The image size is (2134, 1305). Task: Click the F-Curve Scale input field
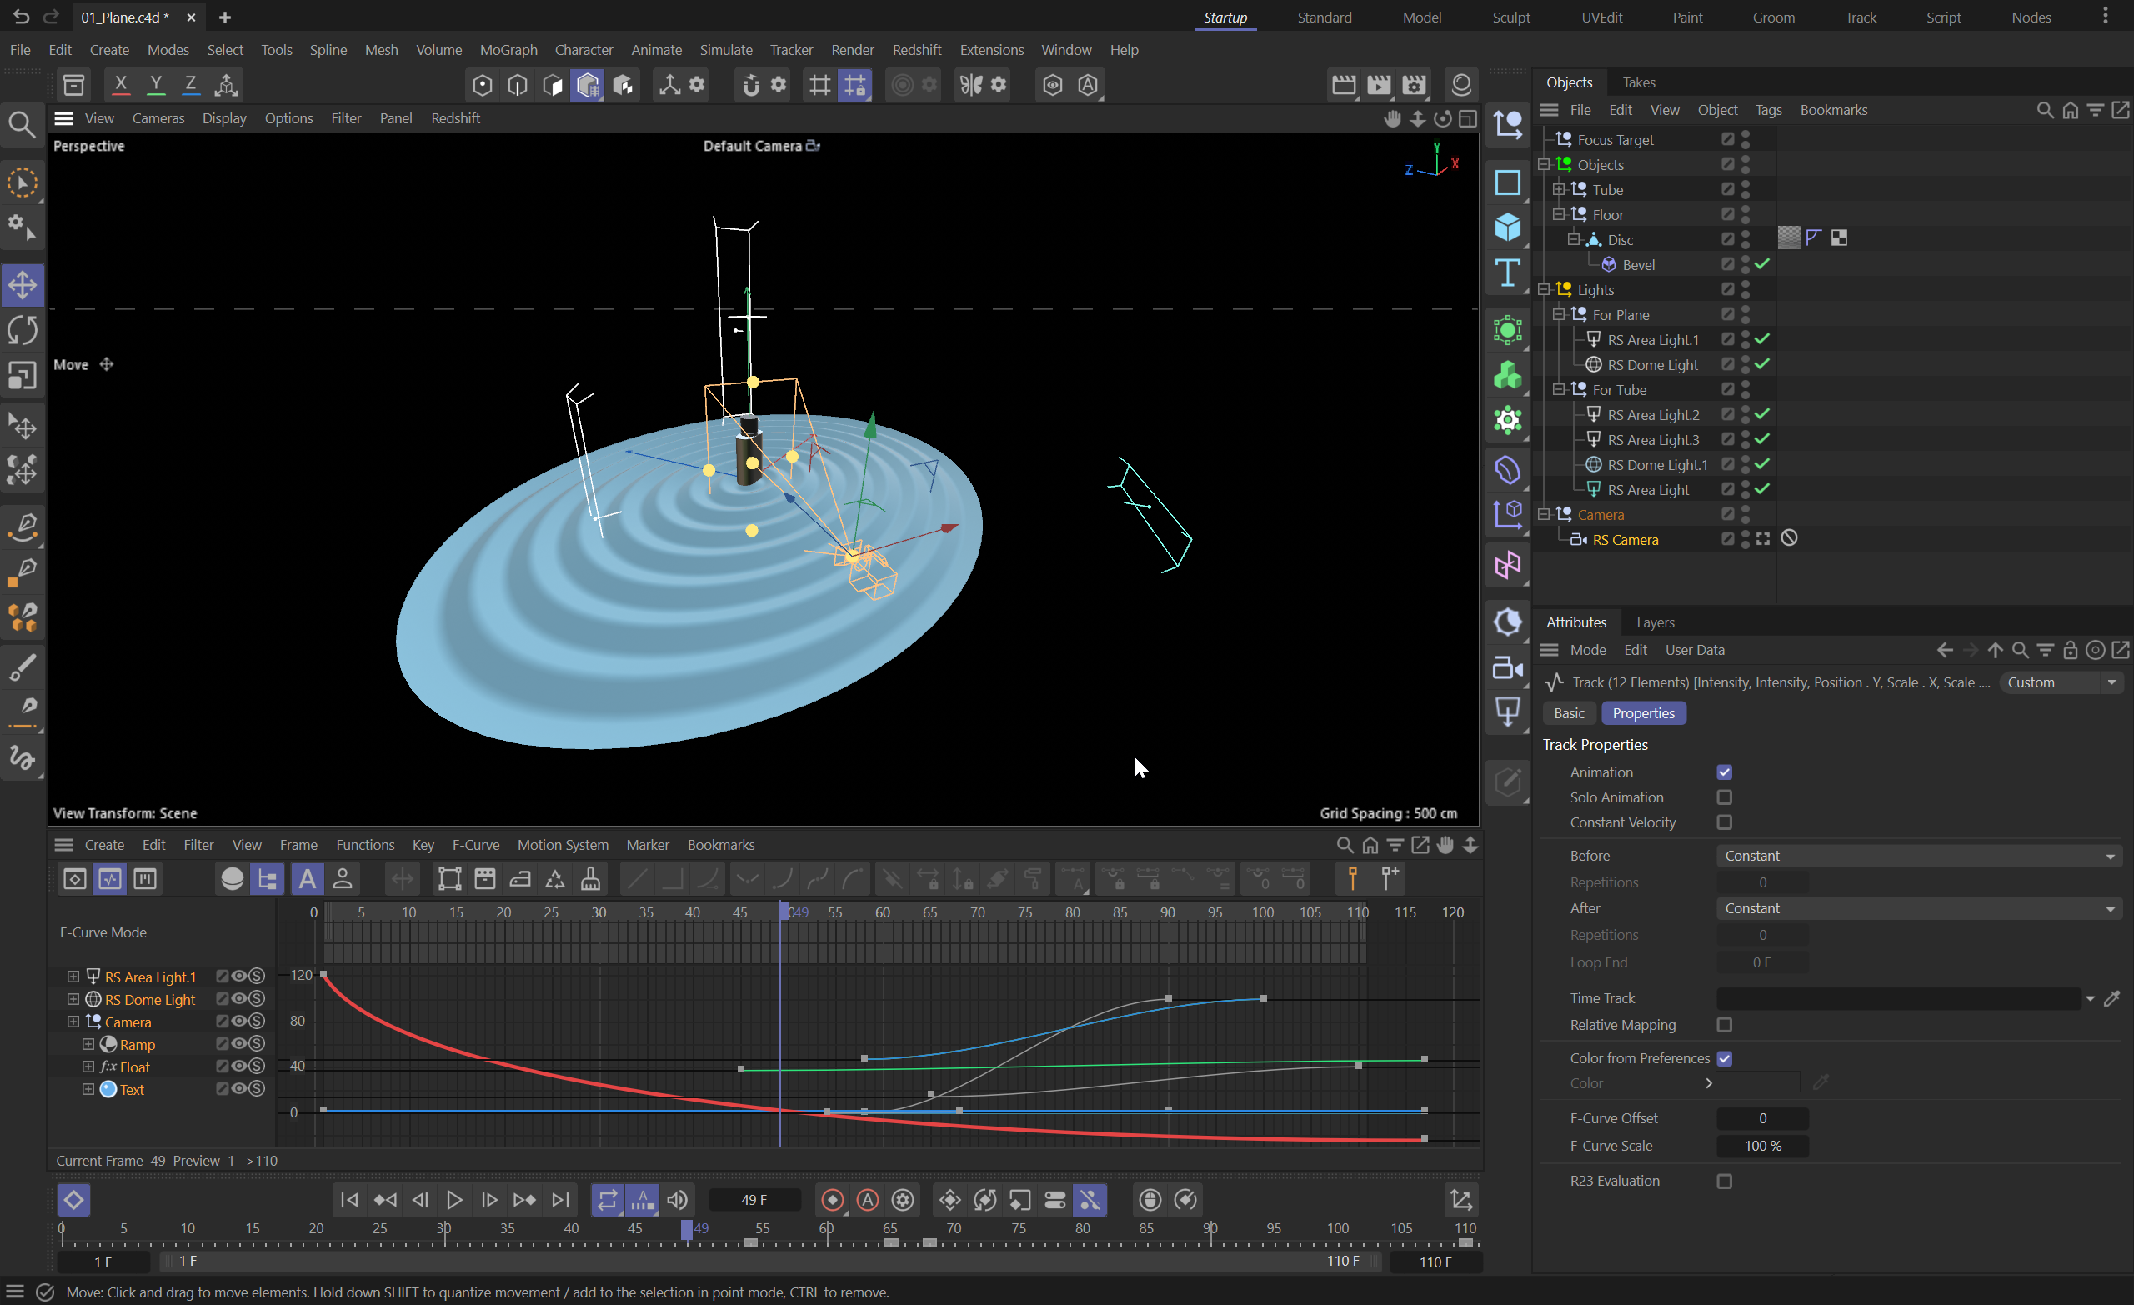(1761, 1146)
